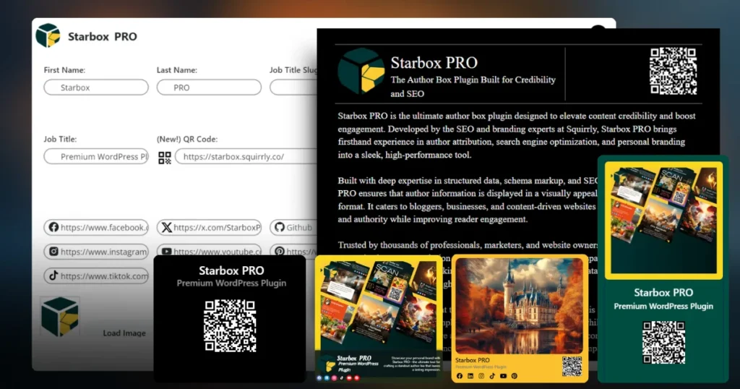740x389 pixels.
Task: Click the TikTok icon in the tiktok link field
Action: pos(53,275)
